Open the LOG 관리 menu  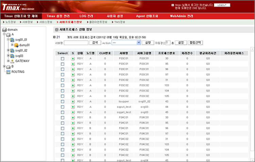(x=86, y=16)
